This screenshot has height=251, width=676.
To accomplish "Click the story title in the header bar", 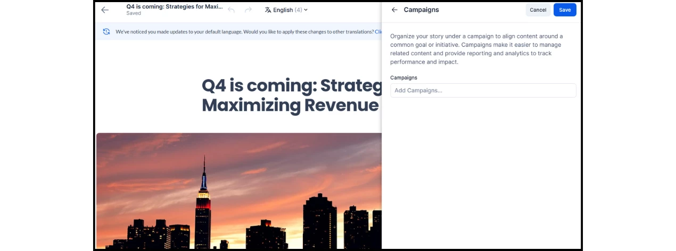I will 175,7.
